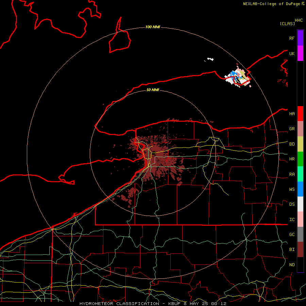Click the DS legend label
This screenshot has height=306, width=306.
point(292,204)
